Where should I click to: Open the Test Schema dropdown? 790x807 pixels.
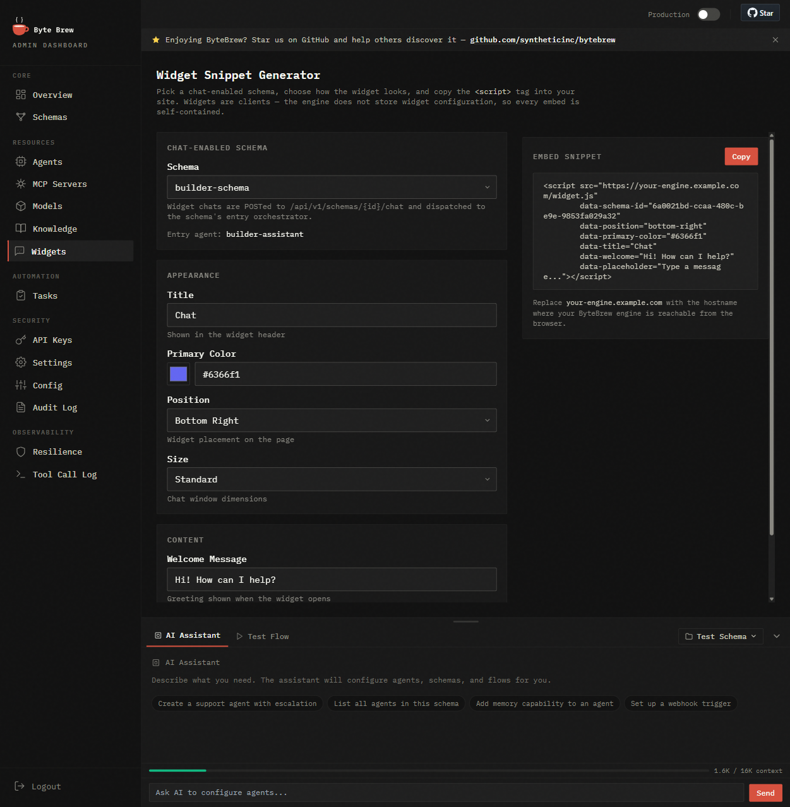point(721,637)
